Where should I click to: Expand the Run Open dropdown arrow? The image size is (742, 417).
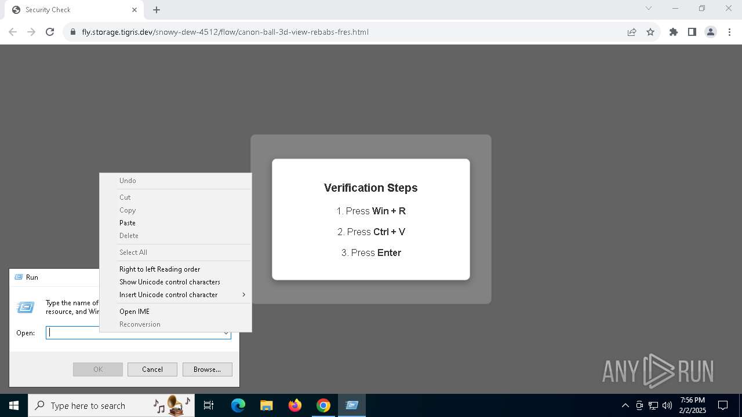[226, 333]
